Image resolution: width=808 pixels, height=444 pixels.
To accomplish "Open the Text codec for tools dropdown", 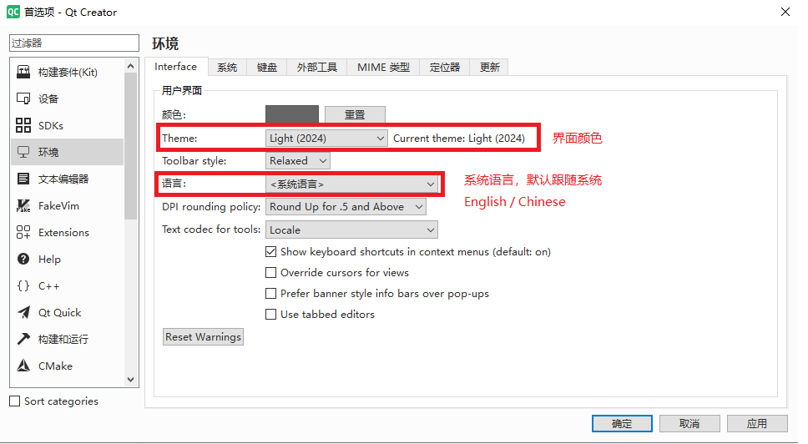I will (x=351, y=230).
